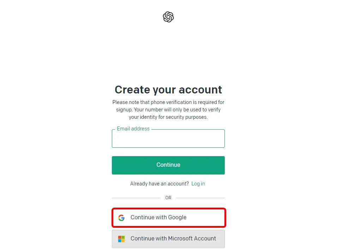Choose Continue with Microsoft Account

point(168,239)
